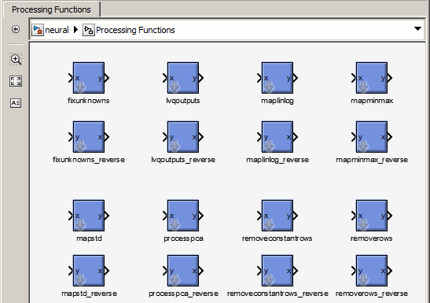Select the removeconstantrows_reverse block icon

[x=277, y=271]
